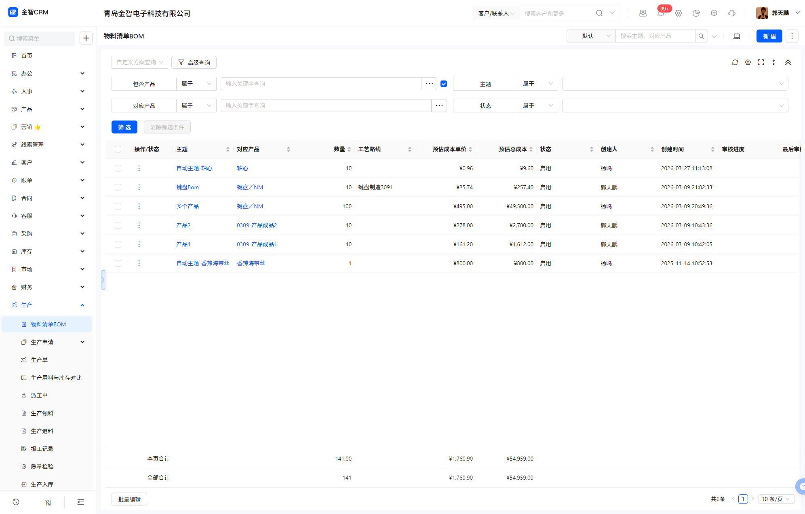805x514 pixels.
Task: Select the checkbox for 自动主题-轴心 row
Action: [118, 168]
